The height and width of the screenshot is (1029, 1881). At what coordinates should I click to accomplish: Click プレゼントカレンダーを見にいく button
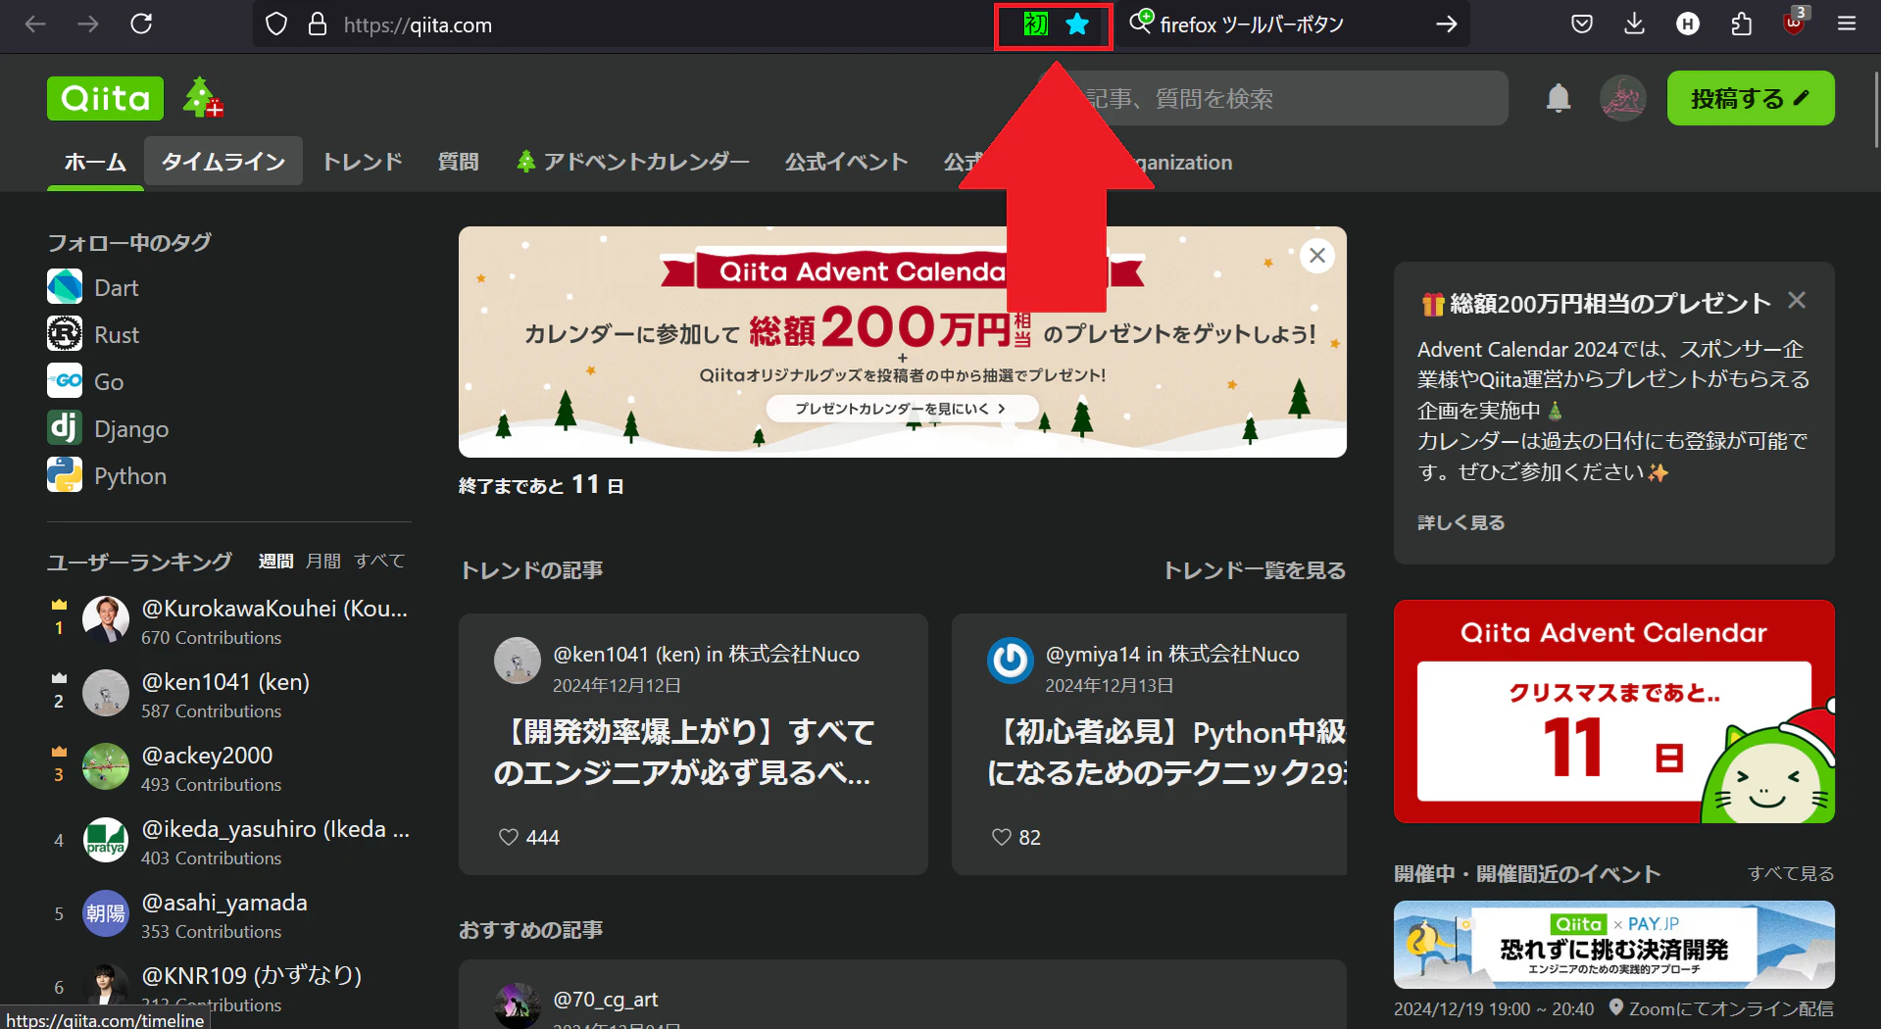point(902,409)
